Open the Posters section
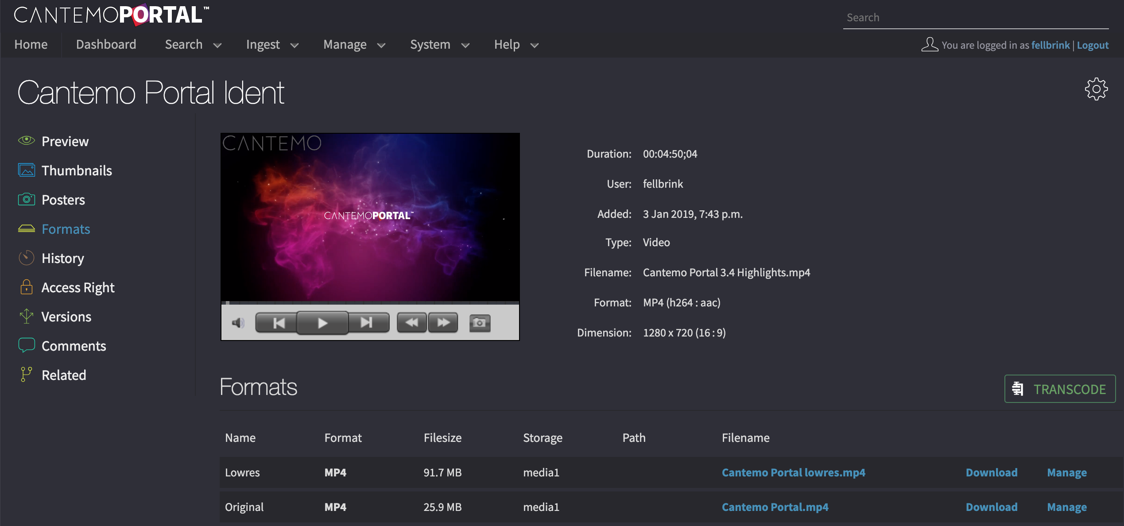This screenshot has width=1124, height=526. tap(63, 200)
